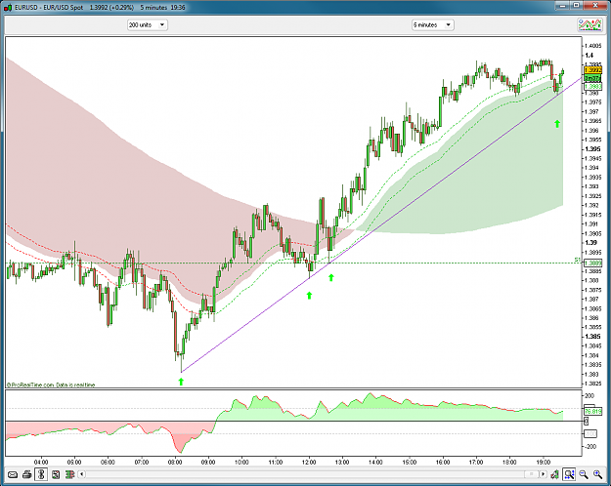611x486 pixels.
Task: Click the EURUSD window title icon
Action: 8,8
